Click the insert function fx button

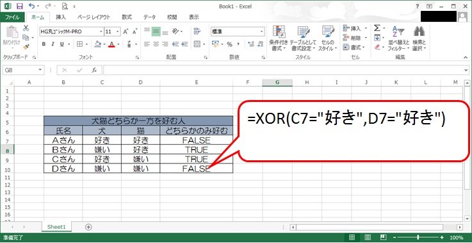(94, 70)
